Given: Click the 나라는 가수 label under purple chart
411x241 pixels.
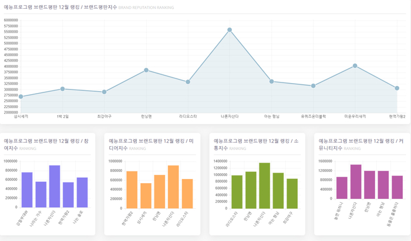Looking at the screenshot, I should pyautogui.click(x=35, y=218).
